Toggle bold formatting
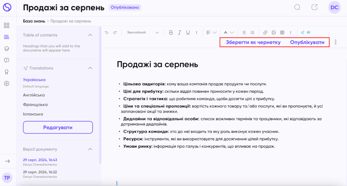347x186 pixels. pyautogui.click(x=171, y=32)
